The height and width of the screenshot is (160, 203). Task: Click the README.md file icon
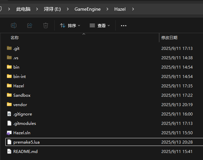(9, 152)
